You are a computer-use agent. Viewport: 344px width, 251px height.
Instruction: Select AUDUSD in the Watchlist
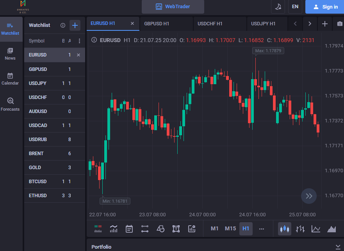pyautogui.click(x=55, y=111)
